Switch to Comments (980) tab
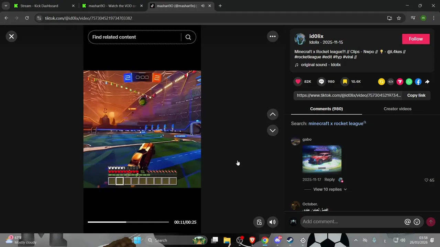440x247 pixels. [326, 109]
